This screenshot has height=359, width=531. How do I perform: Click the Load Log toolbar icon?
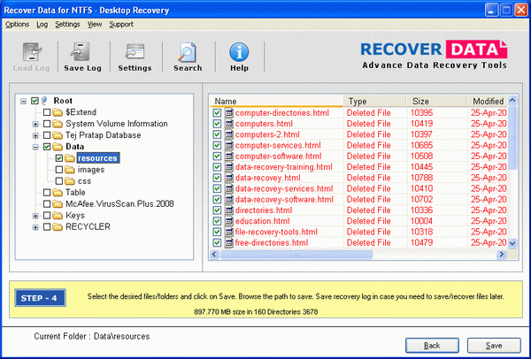[x=32, y=52]
